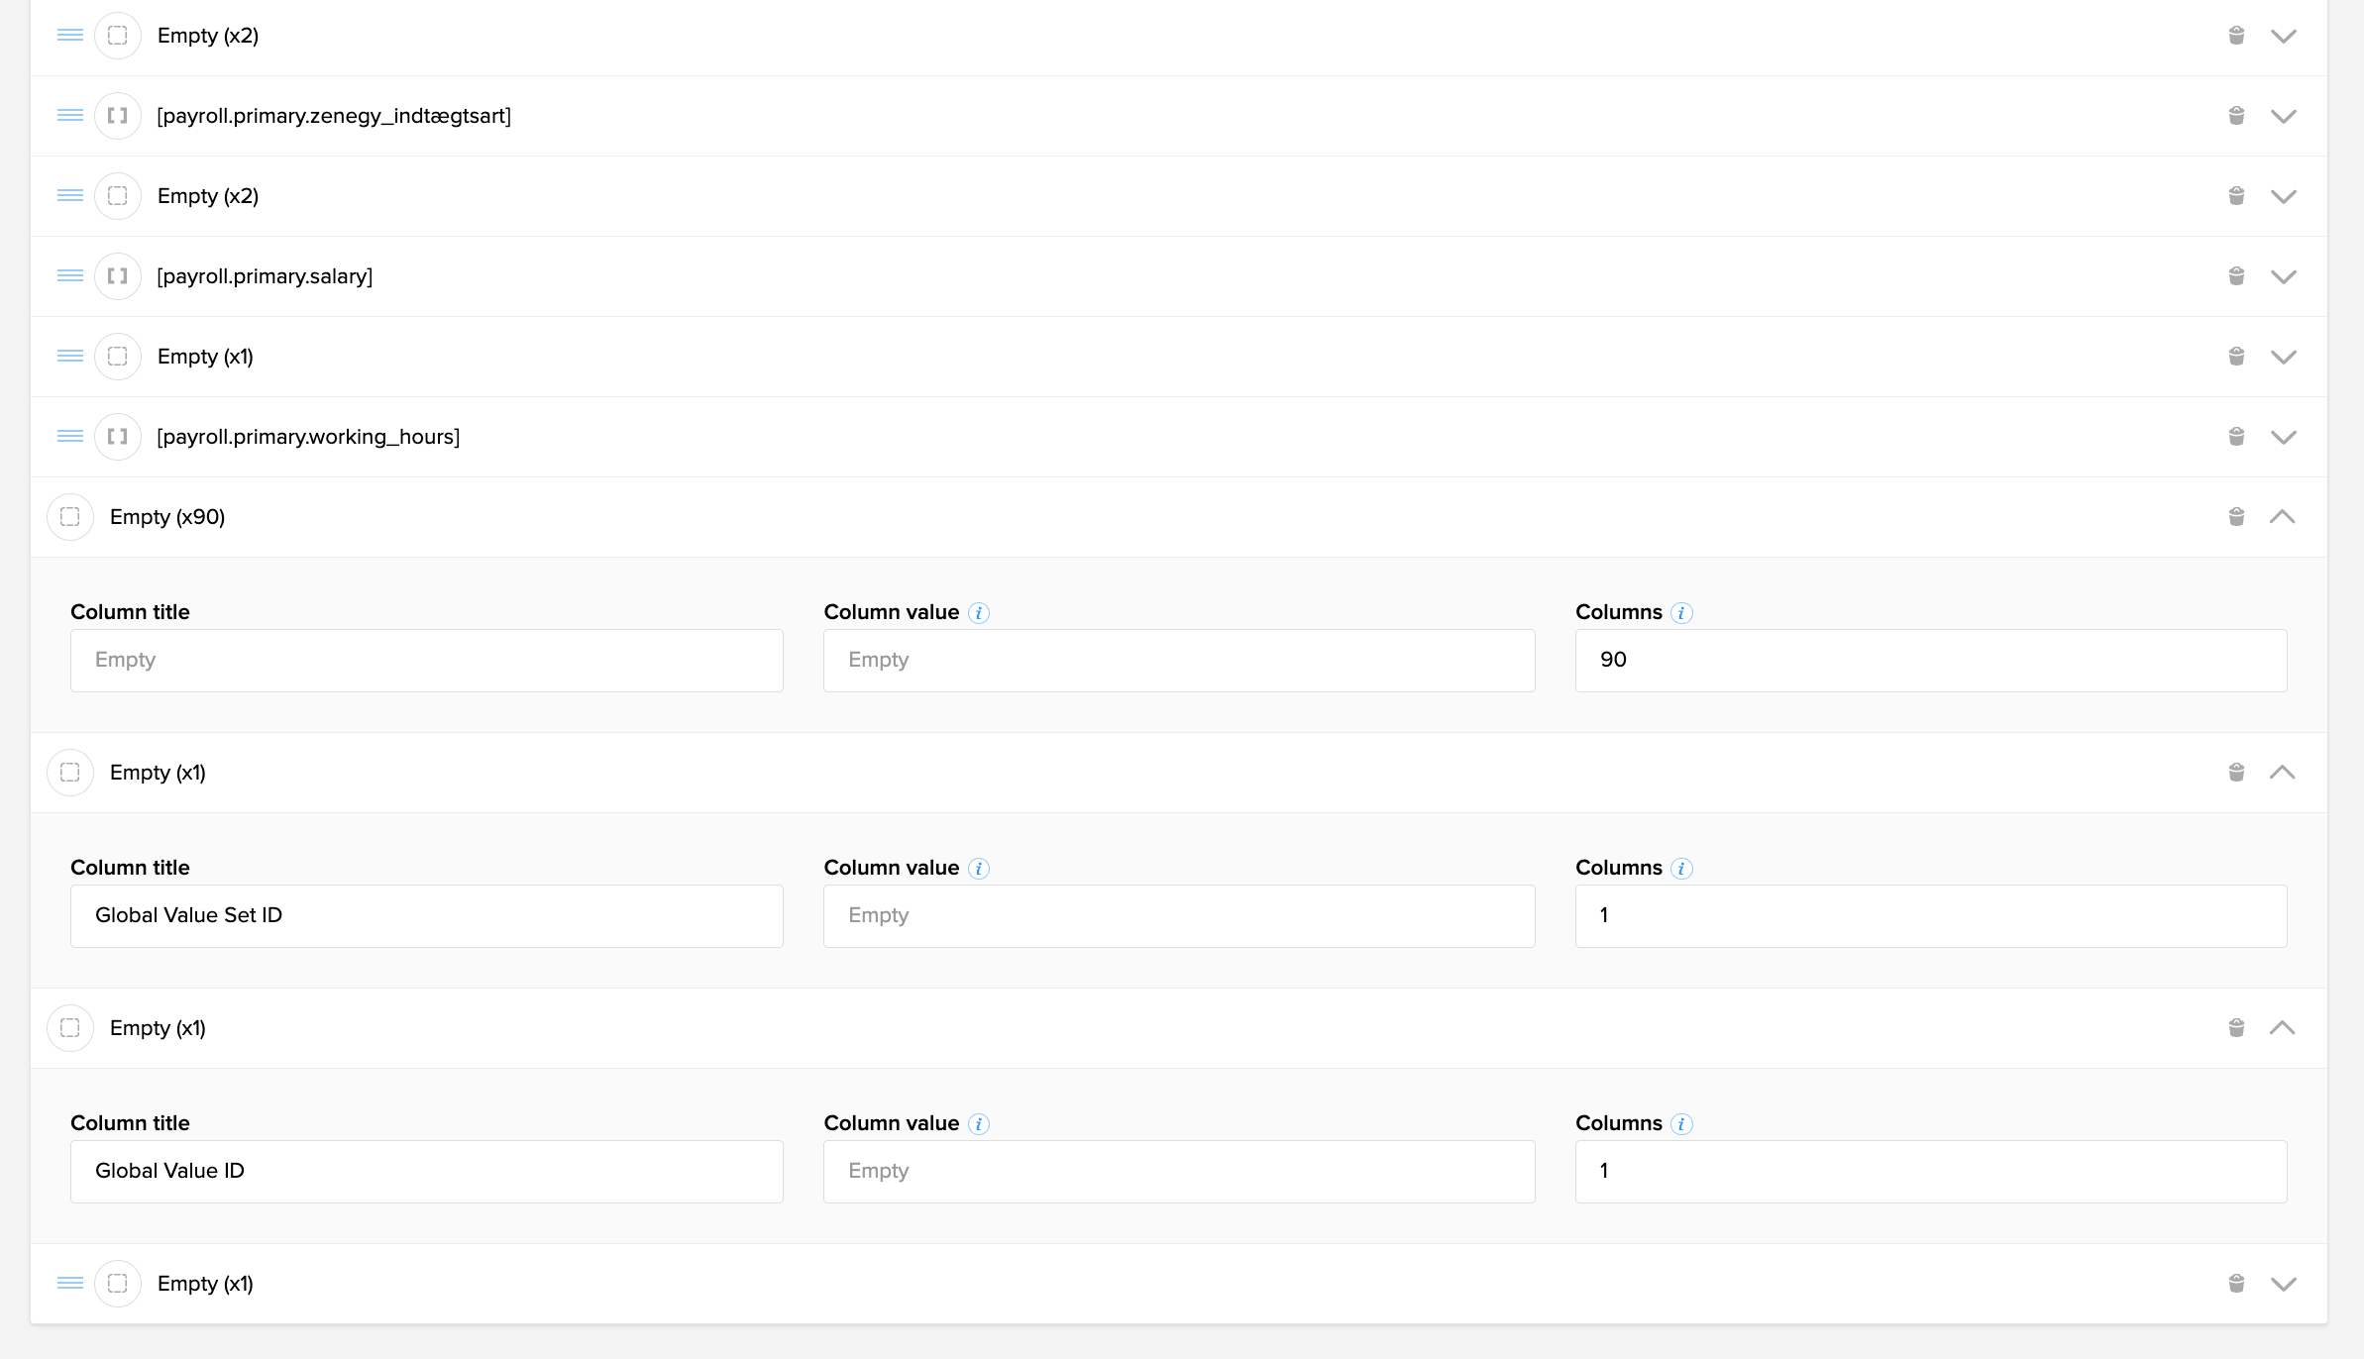Click info icon beside Columns in Global Value ID section
This screenshot has height=1359, width=2364.
[1681, 1124]
